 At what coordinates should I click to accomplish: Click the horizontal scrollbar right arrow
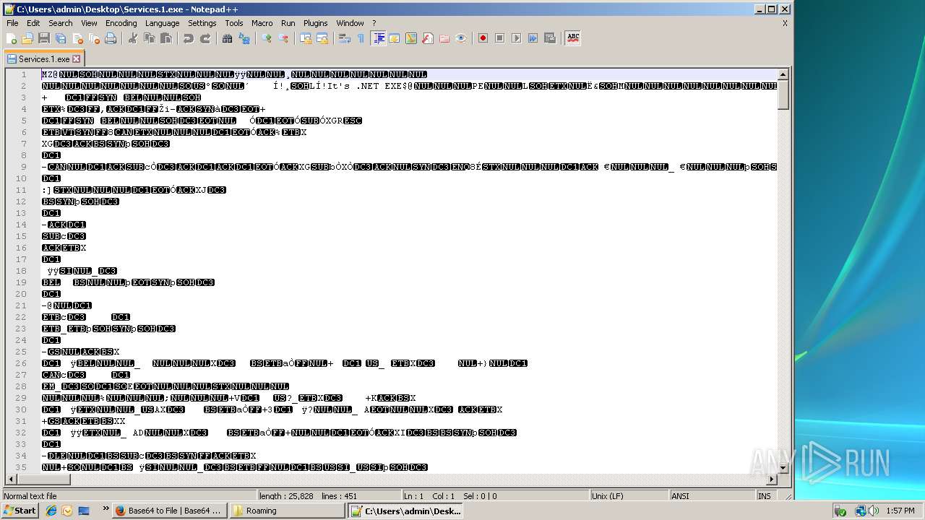click(772, 480)
